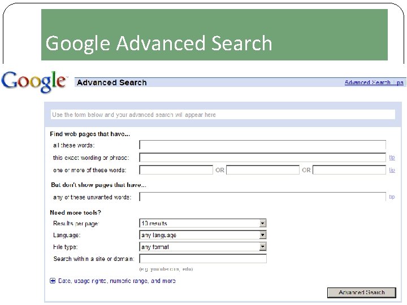Click the 'all these words:' label
The image size is (407, 305).
pos(73,145)
